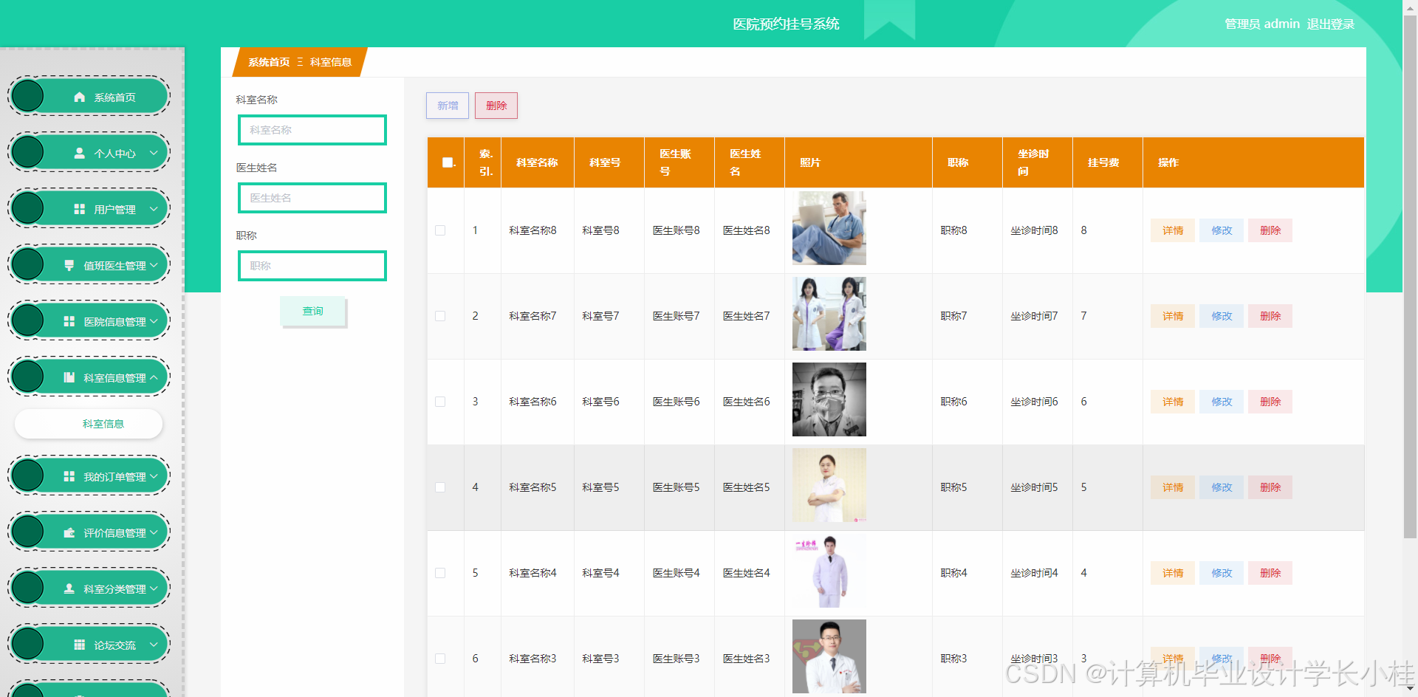
Task: Open doctor photo in row 科室名称5
Action: 829,485
